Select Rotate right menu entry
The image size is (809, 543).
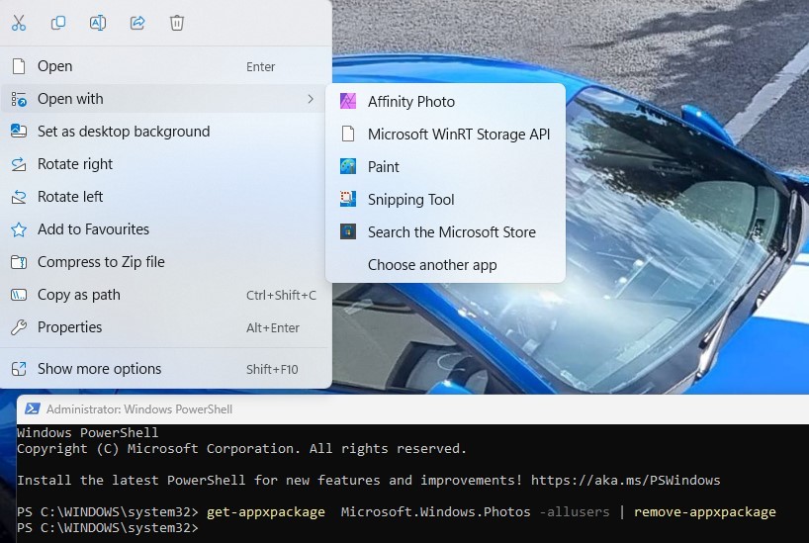click(165, 164)
